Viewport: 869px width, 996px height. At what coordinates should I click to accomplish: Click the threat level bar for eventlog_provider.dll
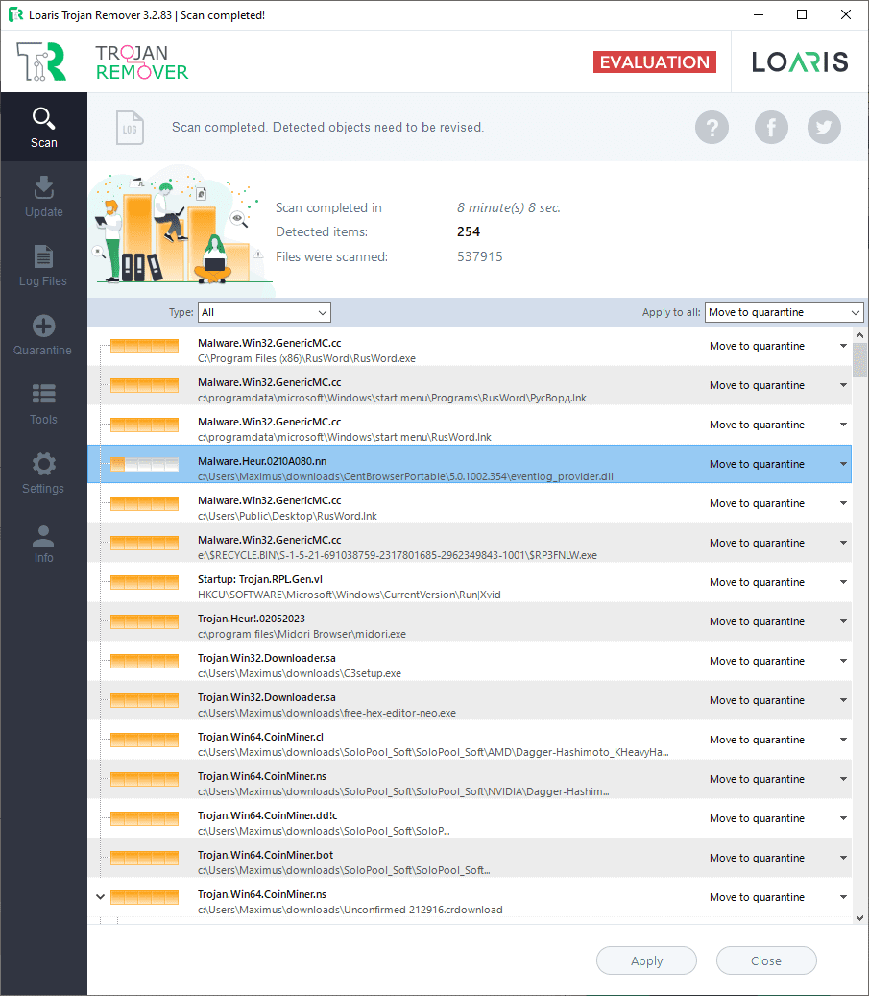pyautogui.click(x=144, y=464)
